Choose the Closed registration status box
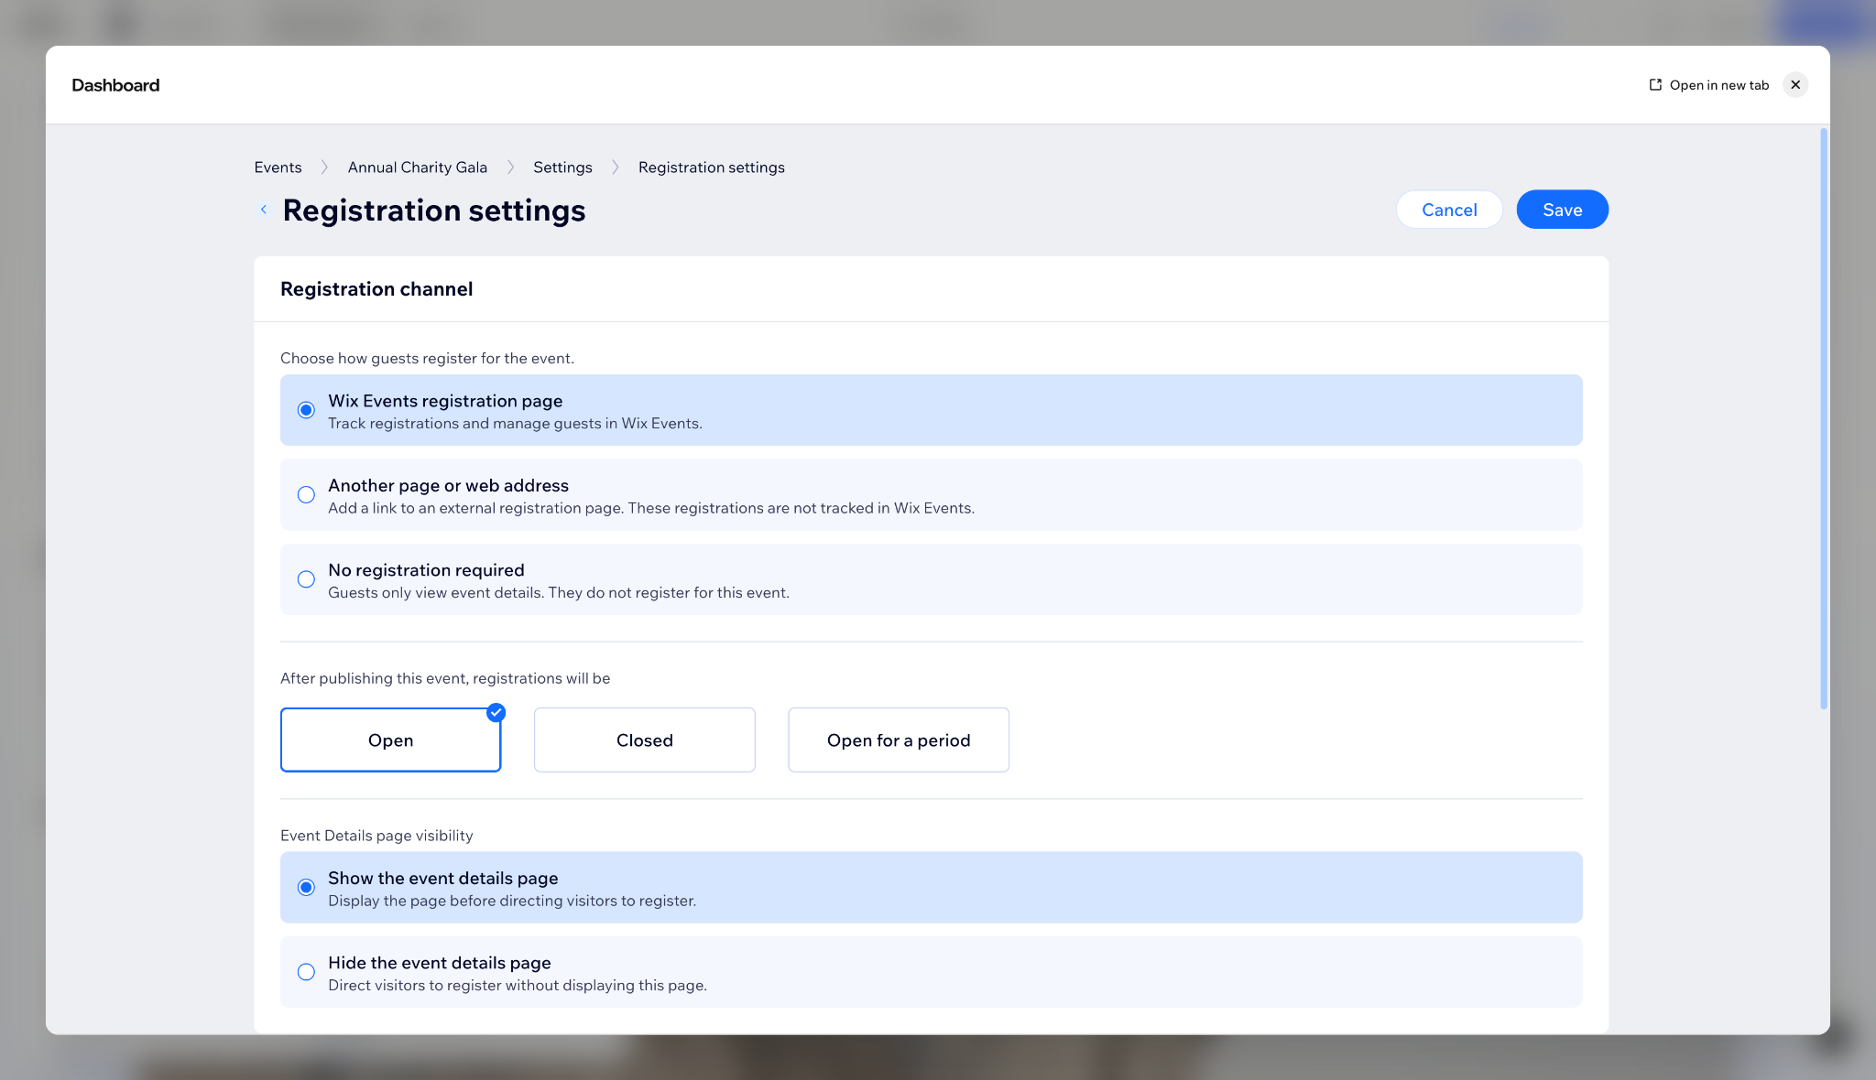This screenshot has width=1876, height=1080. pyautogui.click(x=645, y=740)
